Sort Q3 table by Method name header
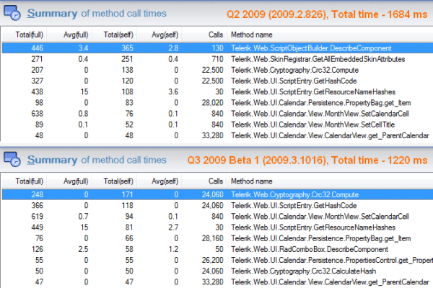The width and height of the screenshot is (433, 293). coord(330,181)
